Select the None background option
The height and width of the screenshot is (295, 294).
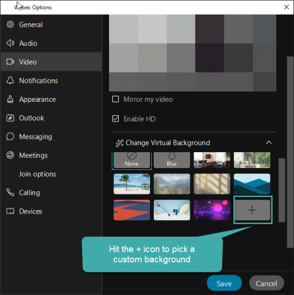132,160
